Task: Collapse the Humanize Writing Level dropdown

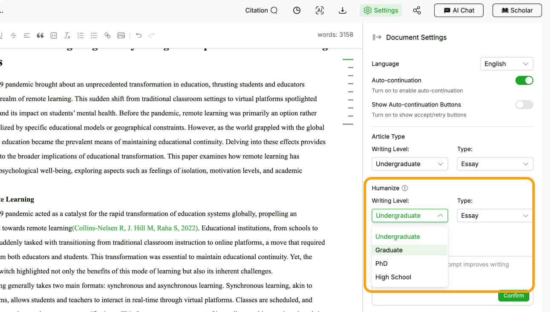Action: click(410, 216)
